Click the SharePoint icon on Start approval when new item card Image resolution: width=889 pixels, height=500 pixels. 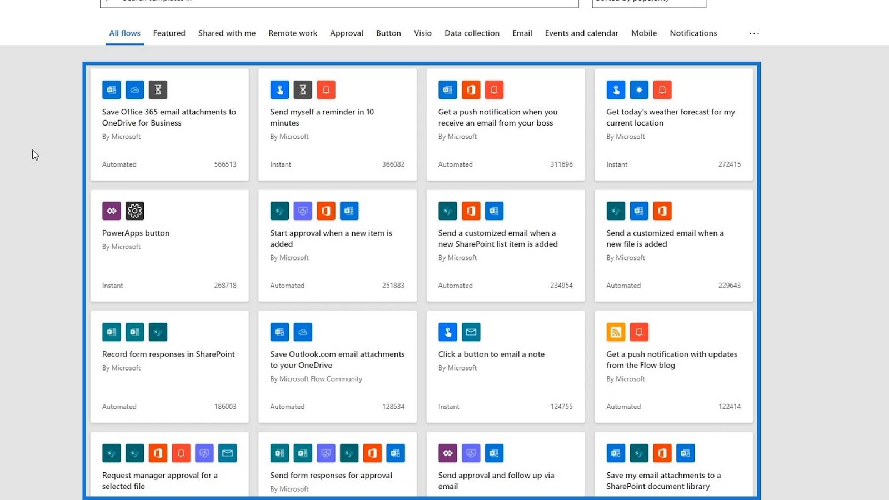point(279,211)
